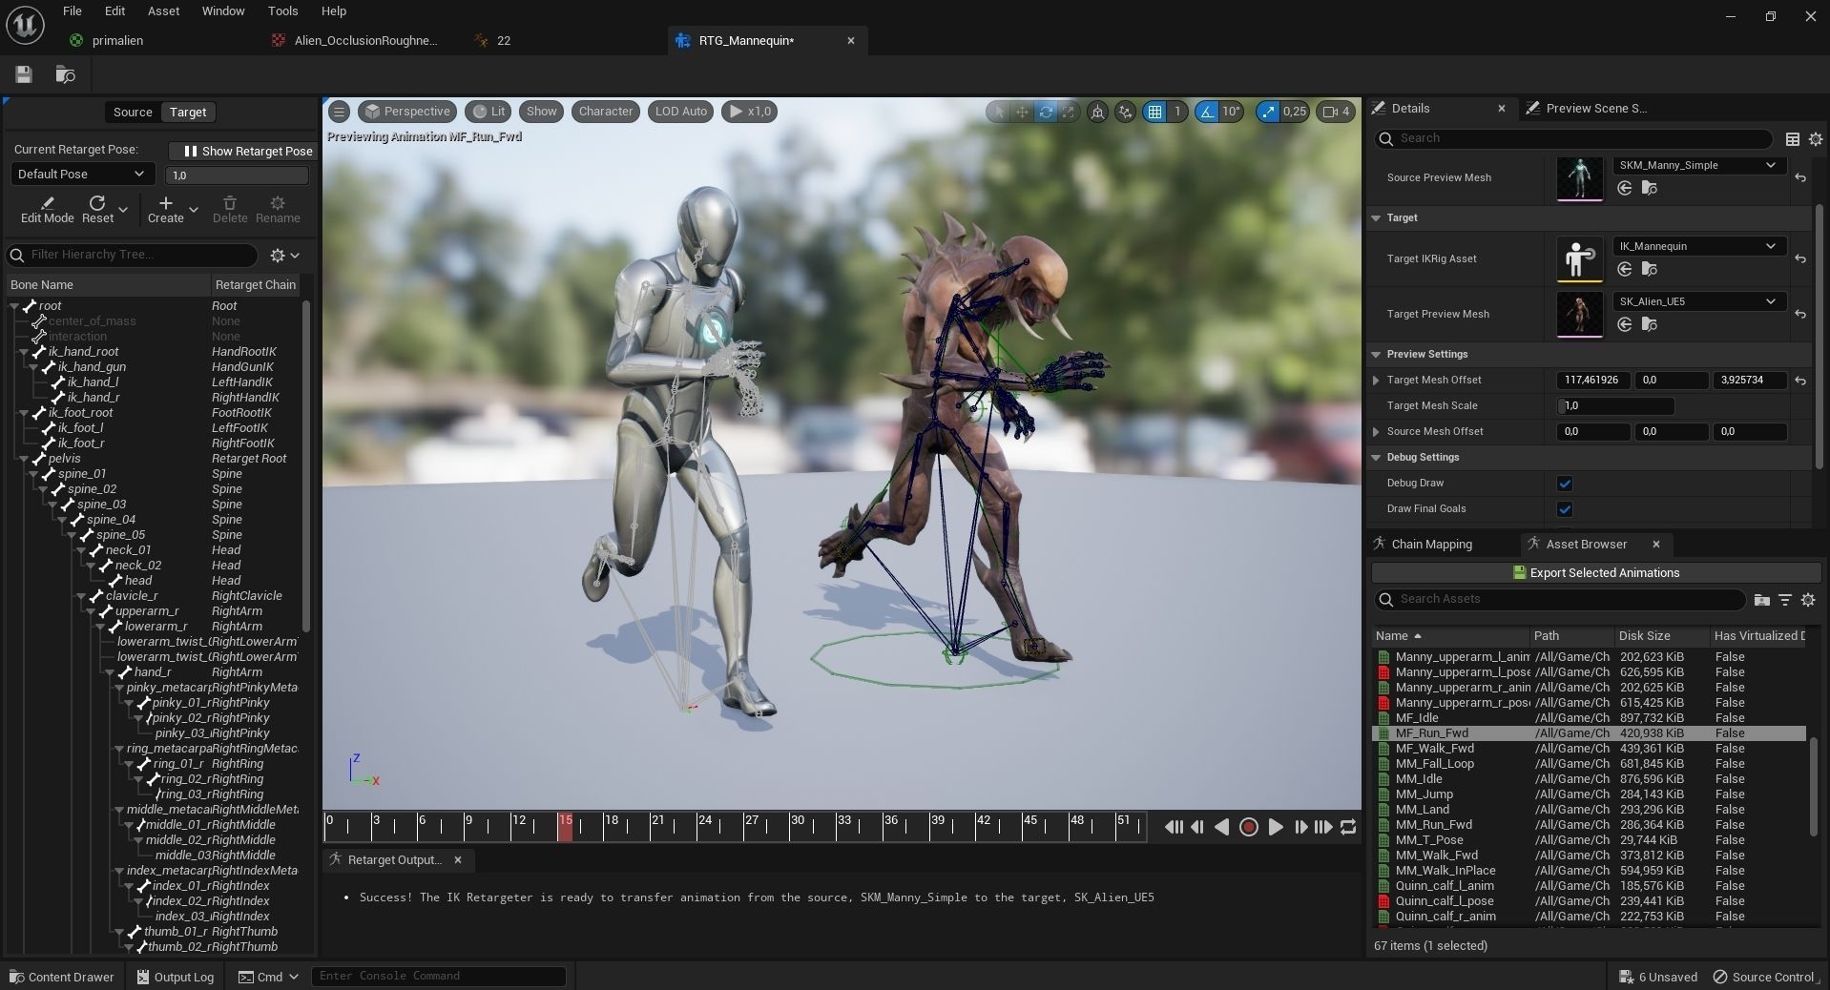Image resolution: width=1830 pixels, height=990 pixels.
Task: Open Details panel property matrix grid icon
Action: [x=1793, y=139]
